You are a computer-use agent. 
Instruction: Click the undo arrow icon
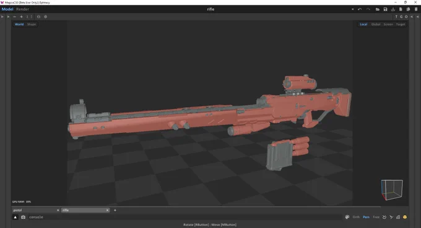click(360, 9)
